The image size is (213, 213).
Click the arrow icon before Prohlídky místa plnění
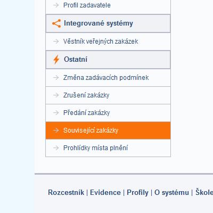point(56,148)
